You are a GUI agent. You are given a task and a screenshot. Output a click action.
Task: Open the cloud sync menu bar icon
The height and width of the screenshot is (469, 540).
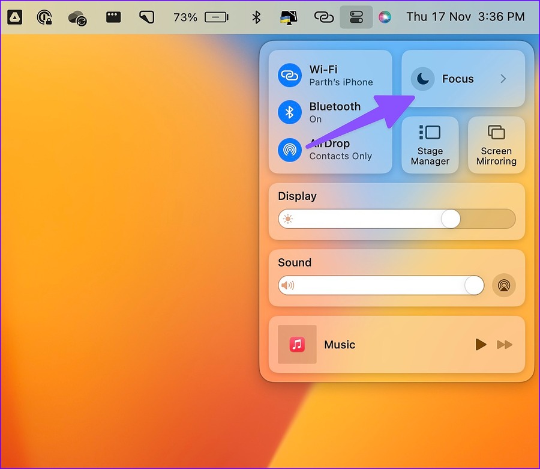(x=77, y=17)
